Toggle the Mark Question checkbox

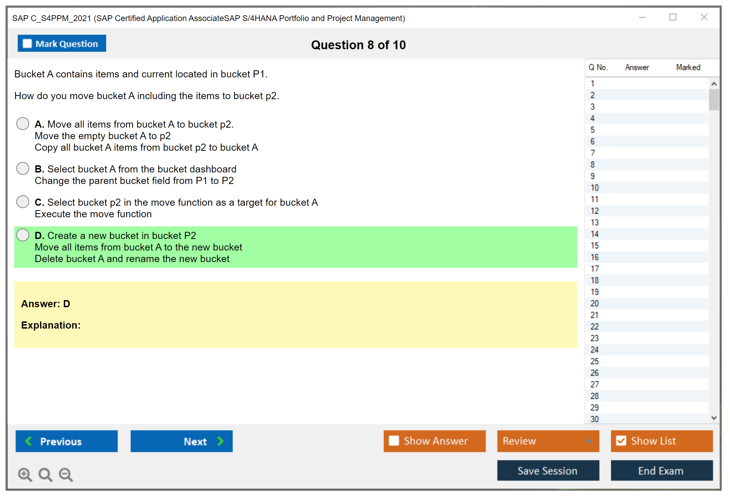27,43
